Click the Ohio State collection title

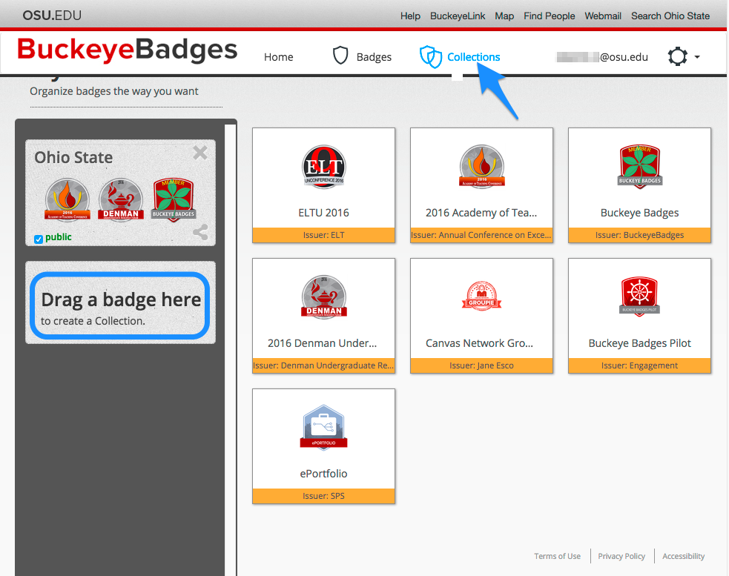[x=73, y=158]
